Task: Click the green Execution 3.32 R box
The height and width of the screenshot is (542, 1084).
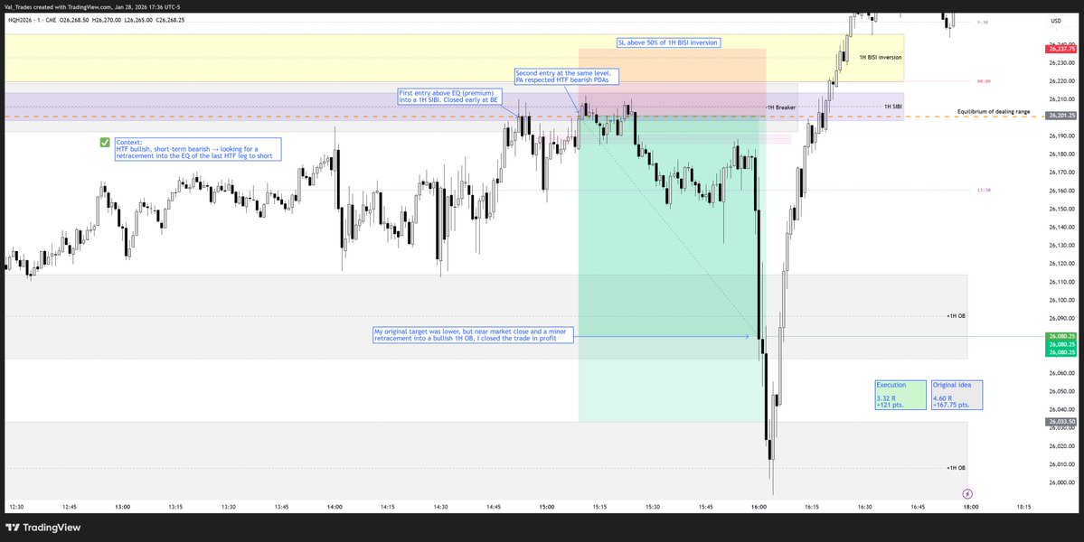Action: coord(900,395)
